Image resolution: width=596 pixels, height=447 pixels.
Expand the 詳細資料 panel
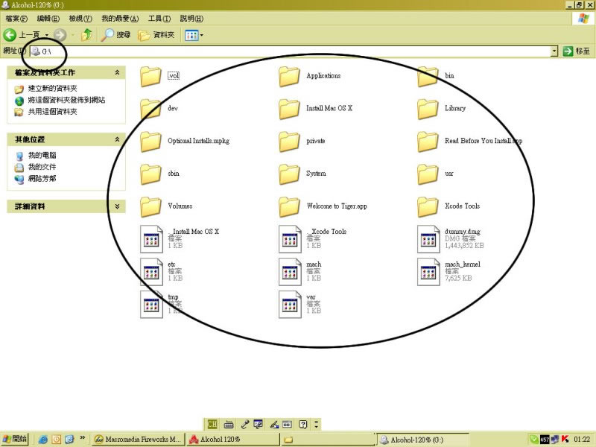pyautogui.click(x=117, y=206)
